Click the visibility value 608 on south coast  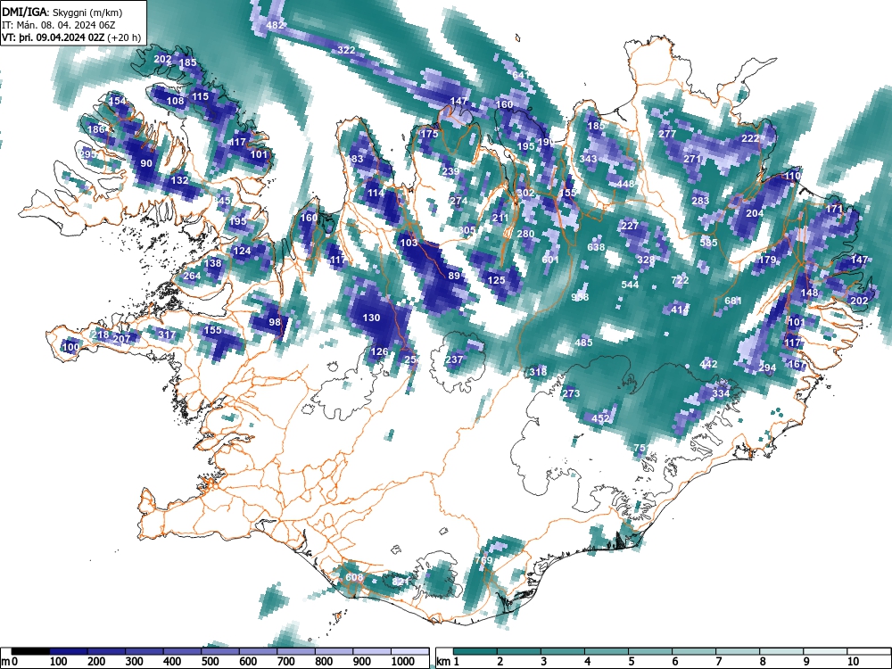tap(354, 577)
